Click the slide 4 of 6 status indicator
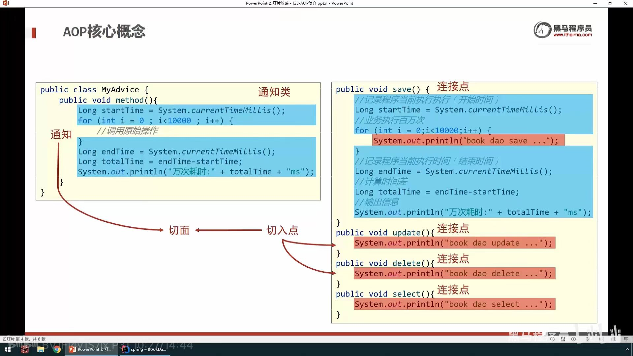The image size is (633, 356). [24, 339]
